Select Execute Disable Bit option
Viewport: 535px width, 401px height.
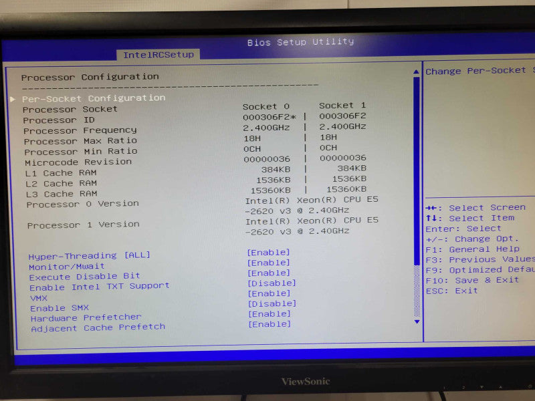85,276
